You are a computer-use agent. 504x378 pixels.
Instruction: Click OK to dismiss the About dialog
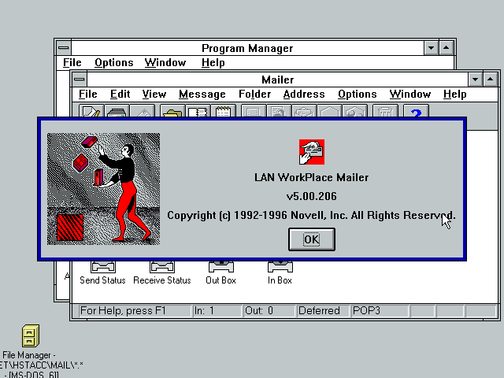[x=312, y=239]
